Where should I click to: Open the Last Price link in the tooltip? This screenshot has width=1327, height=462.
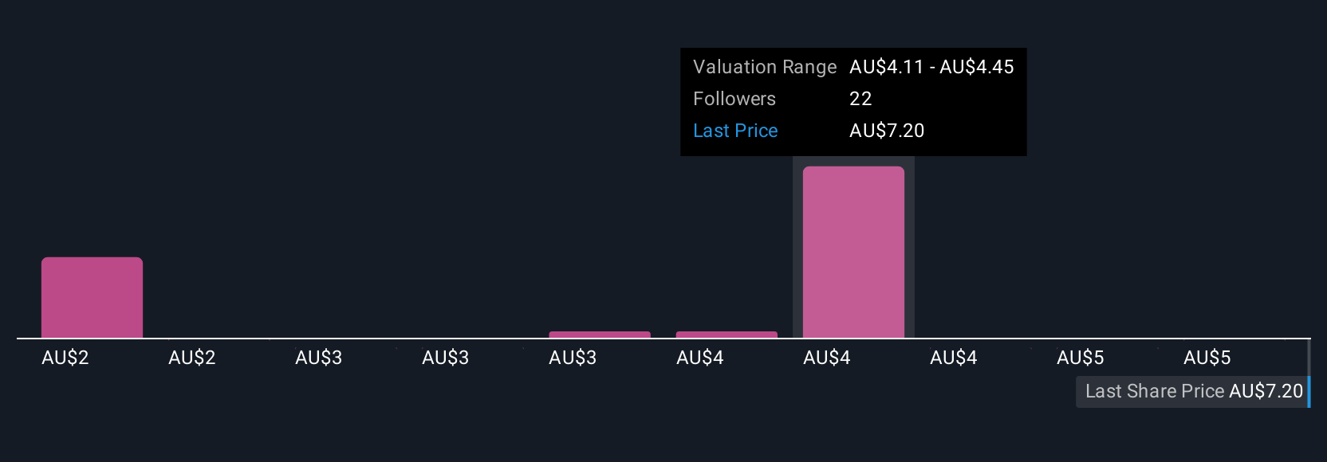[735, 131]
